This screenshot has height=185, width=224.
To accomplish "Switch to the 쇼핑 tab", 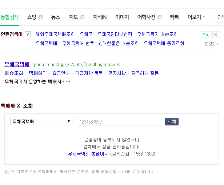I will [32, 17].
